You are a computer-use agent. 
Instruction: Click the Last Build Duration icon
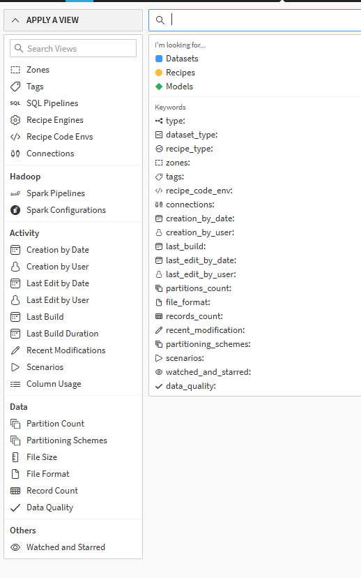tap(15, 334)
